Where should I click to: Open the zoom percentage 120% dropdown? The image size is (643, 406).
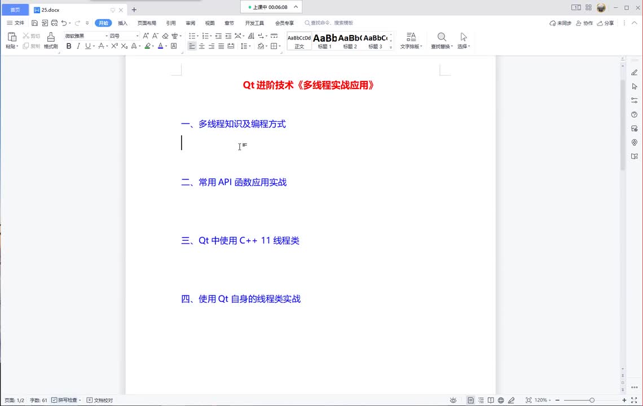point(542,400)
